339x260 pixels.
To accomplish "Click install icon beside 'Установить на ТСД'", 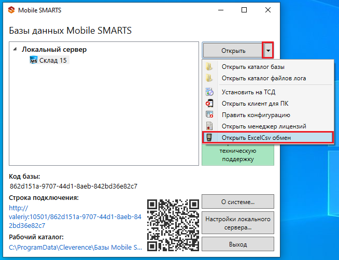I will point(209,92).
